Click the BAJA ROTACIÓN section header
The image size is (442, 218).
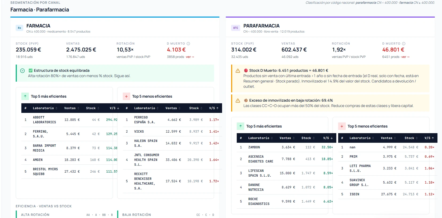click(137, 215)
